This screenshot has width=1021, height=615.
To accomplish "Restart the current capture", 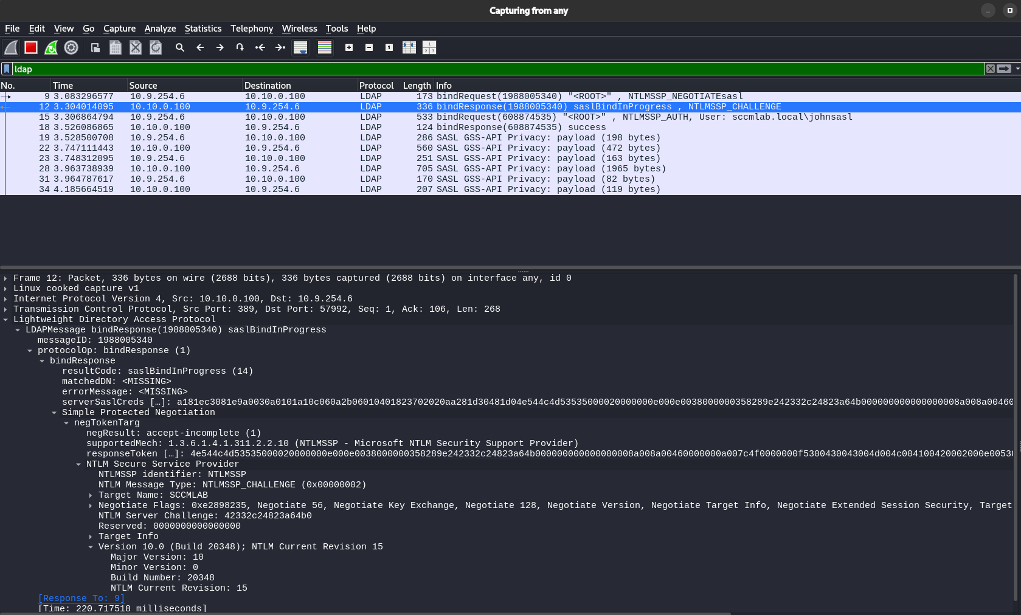I will 51,47.
